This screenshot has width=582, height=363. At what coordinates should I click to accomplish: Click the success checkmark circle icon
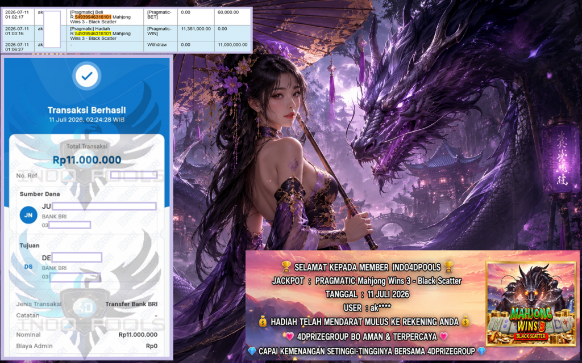87,76
